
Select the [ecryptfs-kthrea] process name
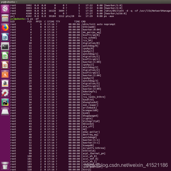93,148
